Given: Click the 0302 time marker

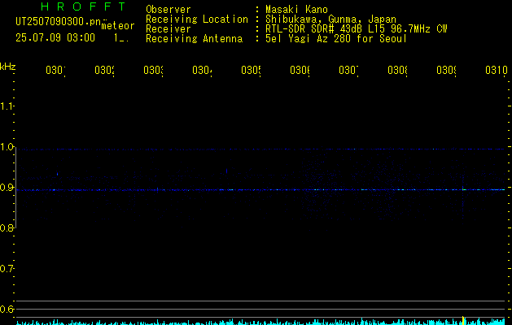Looking at the screenshot, I should [104, 71].
